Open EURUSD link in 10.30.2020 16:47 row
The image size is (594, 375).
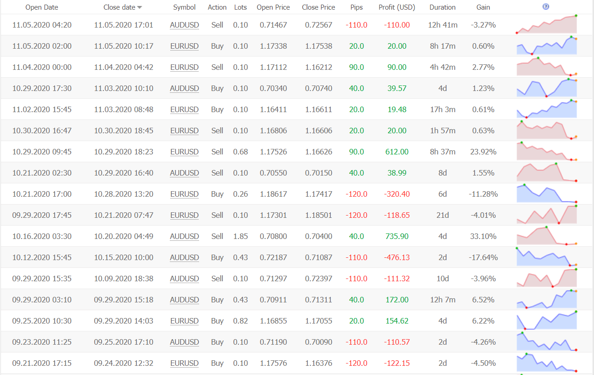(184, 131)
